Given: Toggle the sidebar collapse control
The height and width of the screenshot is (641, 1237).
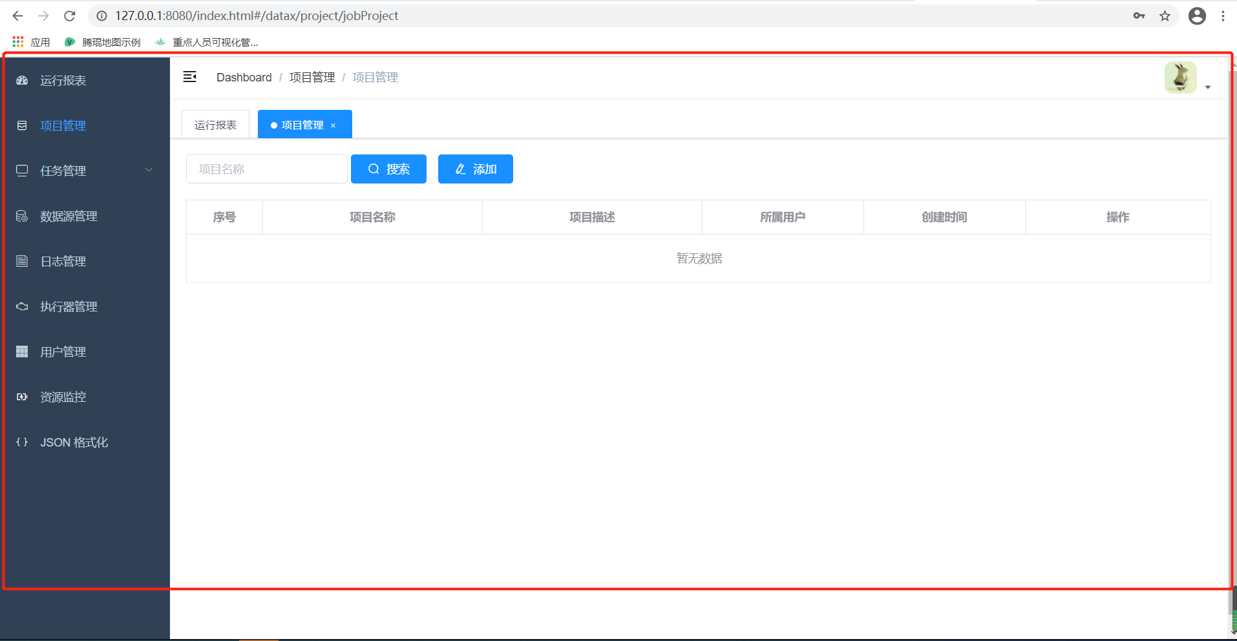Looking at the screenshot, I should click(189, 76).
